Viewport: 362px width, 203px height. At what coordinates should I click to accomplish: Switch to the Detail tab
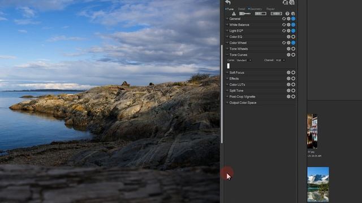pyautogui.click(x=242, y=9)
